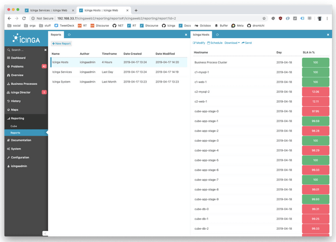Screen dimensions: 336x242
Task: Click the red 12.06 SLA for c2-mysql-2
Action: pos(315,91)
